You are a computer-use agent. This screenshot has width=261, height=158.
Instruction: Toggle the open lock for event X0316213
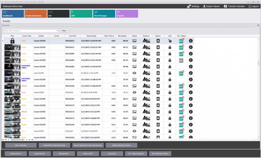[170, 41]
